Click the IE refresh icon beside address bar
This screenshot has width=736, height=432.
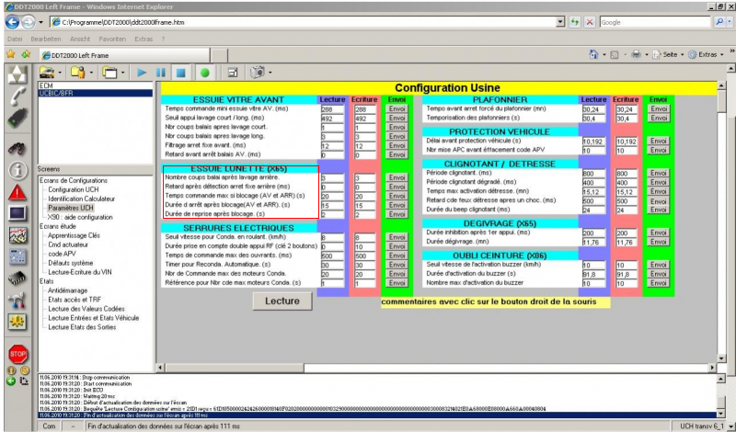click(574, 22)
